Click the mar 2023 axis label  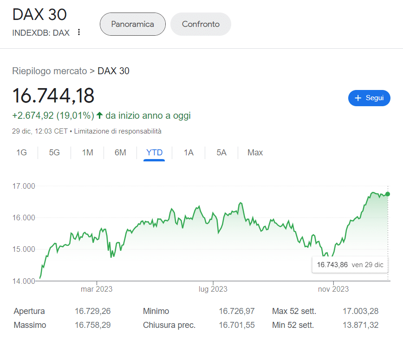pos(97,289)
